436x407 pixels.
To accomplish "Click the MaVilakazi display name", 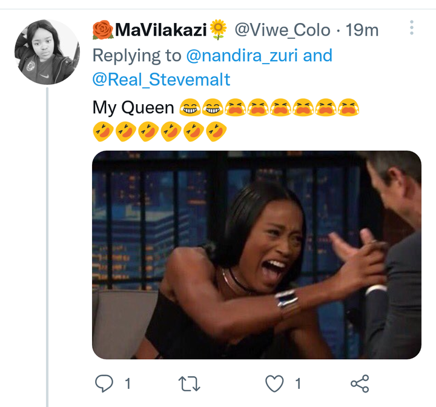I will click(160, 30).
